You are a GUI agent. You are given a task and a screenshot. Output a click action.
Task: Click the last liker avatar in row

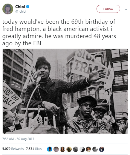click(x=102, y=149)
